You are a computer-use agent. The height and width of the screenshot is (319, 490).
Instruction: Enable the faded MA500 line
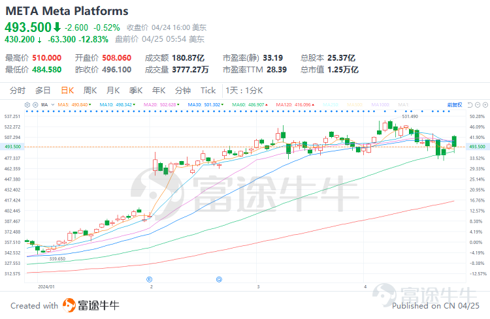coord(355,105)
